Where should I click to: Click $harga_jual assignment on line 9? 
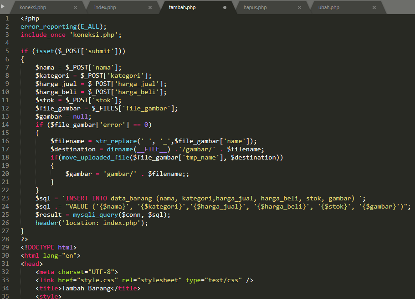tap(101, 84)
